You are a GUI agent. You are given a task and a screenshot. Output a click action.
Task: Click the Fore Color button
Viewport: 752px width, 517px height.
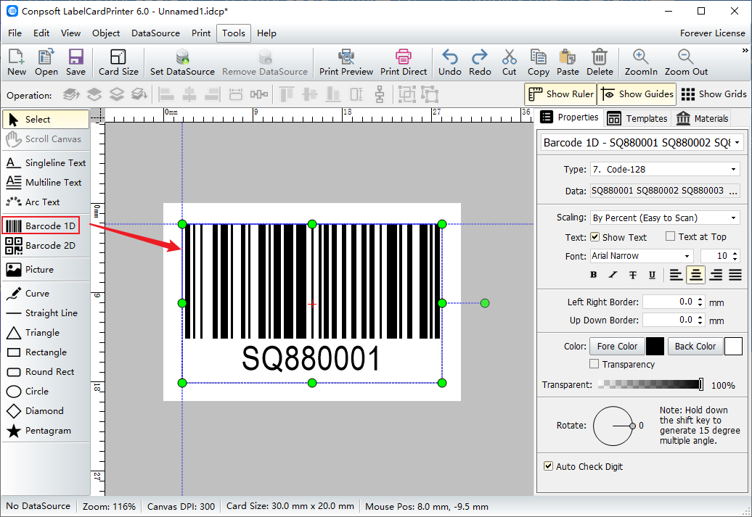coord(617,347)
